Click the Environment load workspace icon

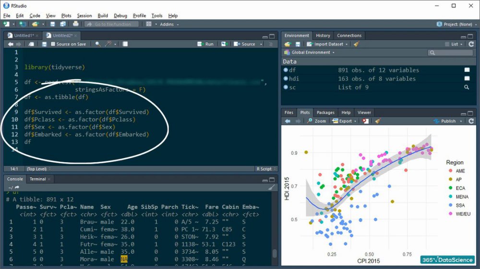pyautogui.click(x=287, y=44)
